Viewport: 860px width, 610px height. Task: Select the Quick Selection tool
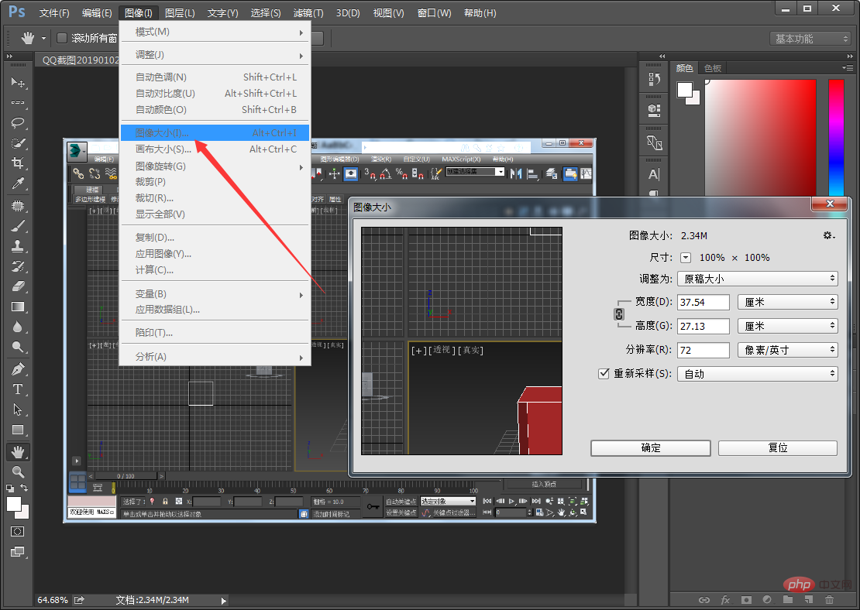[18, 143]
